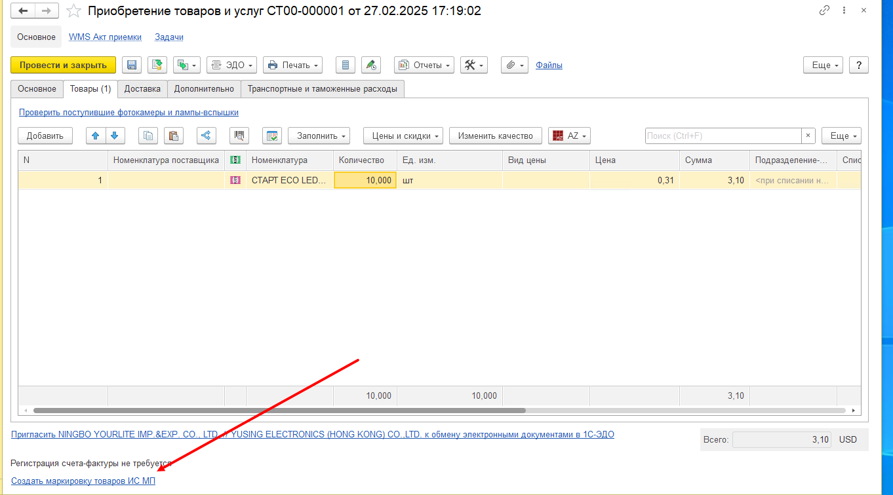The width and height of the screenshot is (893, 495).
Task: Move the row up with blue arrow
Action: [x=96, y=136]
